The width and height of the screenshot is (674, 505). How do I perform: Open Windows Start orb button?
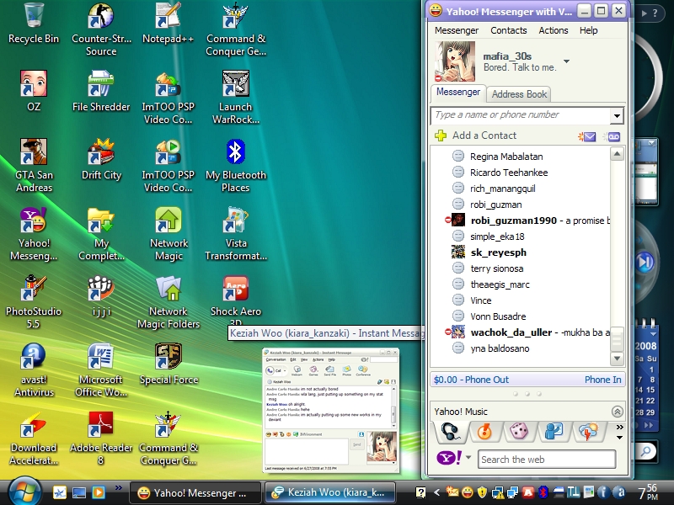tap(24, 492)
